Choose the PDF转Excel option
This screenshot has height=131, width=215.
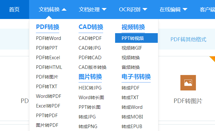[x=48, y=58]
